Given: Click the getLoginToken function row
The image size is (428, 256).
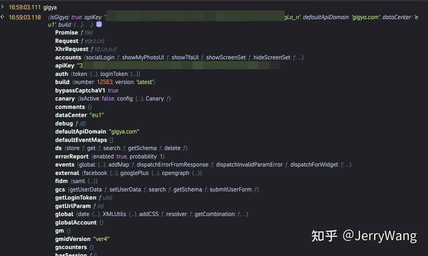Looking at the screenshot, I should [x=84, y=198].
